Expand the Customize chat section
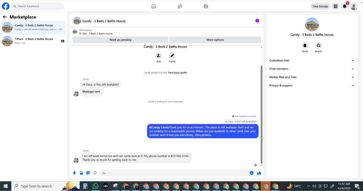This screenshot has width=363, height=191. [312, 61]
